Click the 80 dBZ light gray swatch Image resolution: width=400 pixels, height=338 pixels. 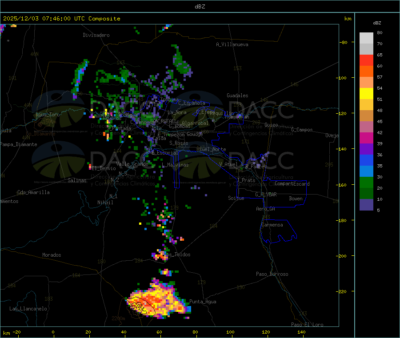click(366, 38)
